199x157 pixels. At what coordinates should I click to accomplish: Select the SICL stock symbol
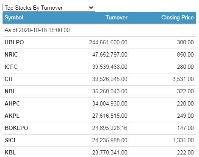pos(11,140)
